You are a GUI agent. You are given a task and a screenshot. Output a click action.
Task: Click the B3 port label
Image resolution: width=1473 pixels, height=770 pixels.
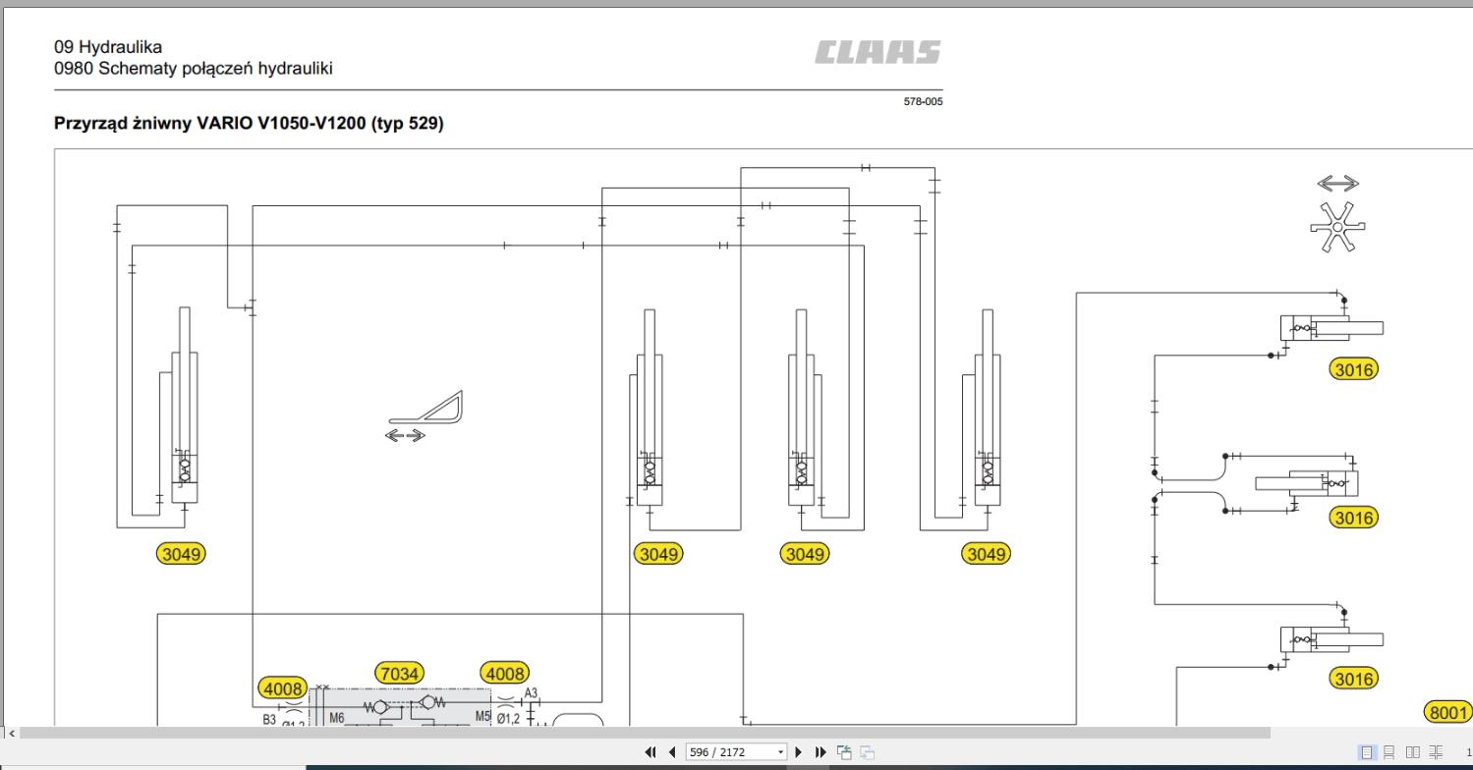[269, 720]
